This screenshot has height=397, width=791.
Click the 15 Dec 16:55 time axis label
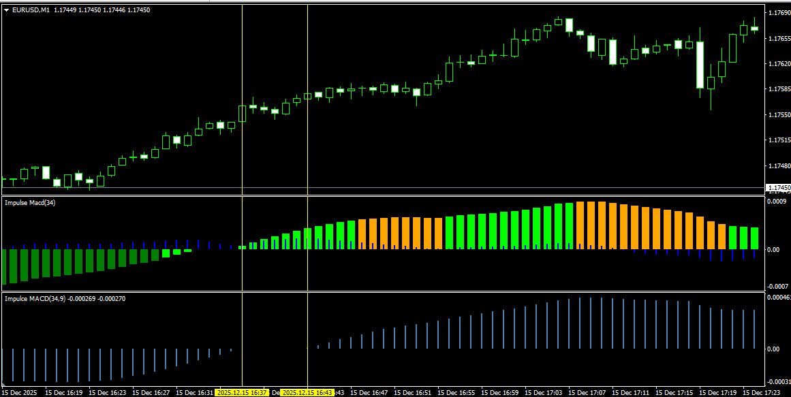[x=456, y=392]
